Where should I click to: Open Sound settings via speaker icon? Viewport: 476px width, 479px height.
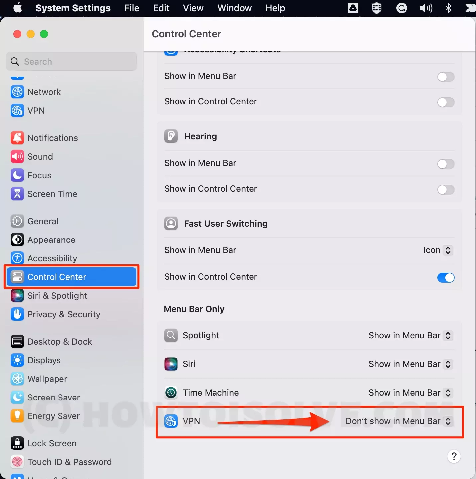pyautogui.click(x=17, y=156)
